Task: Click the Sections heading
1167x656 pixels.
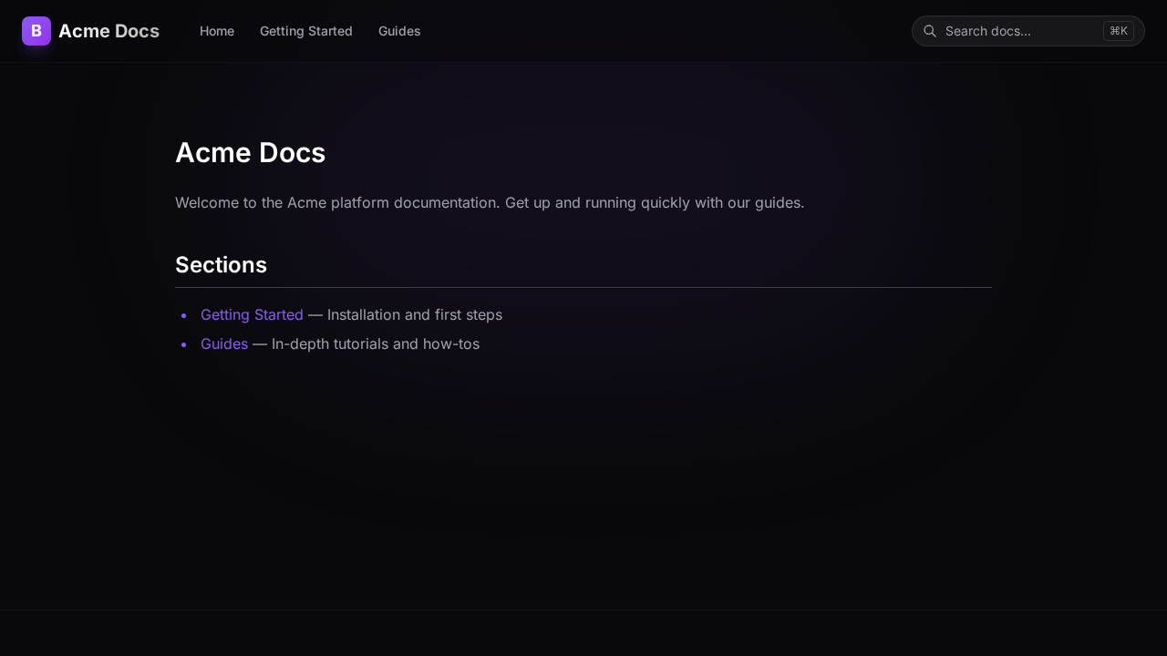Action: 221,264
